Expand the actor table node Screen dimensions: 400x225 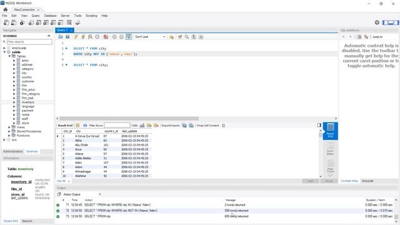click(14, 61)
